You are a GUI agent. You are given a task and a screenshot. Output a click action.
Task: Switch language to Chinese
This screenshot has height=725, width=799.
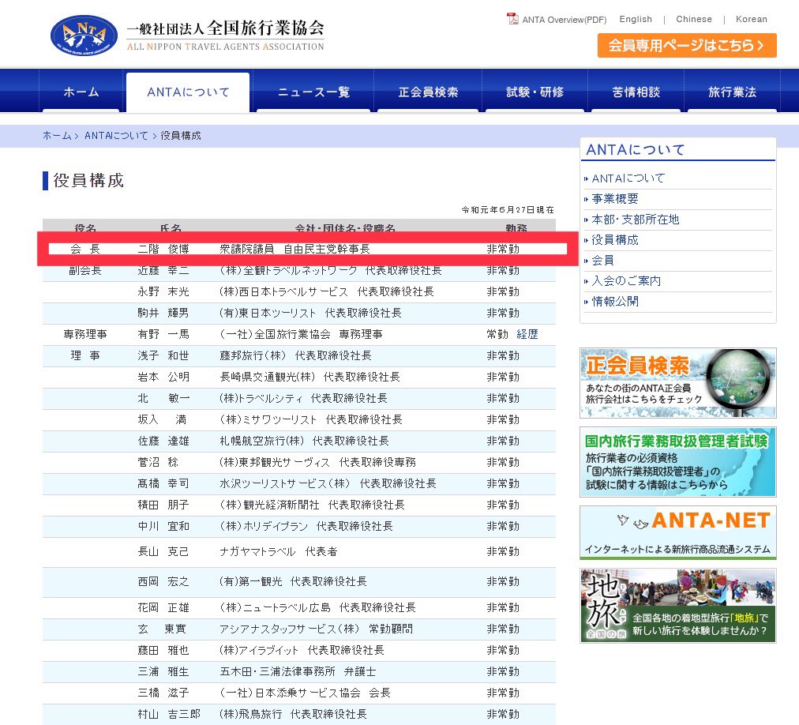coord(693,20)
